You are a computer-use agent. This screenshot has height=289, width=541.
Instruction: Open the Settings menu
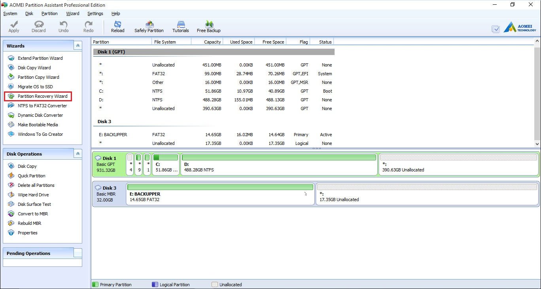[95, 13]
